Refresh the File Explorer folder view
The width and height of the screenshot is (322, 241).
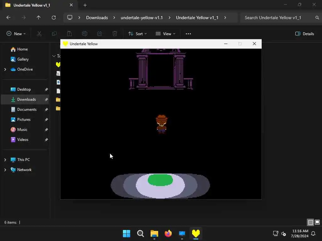(x=53, y=18)
